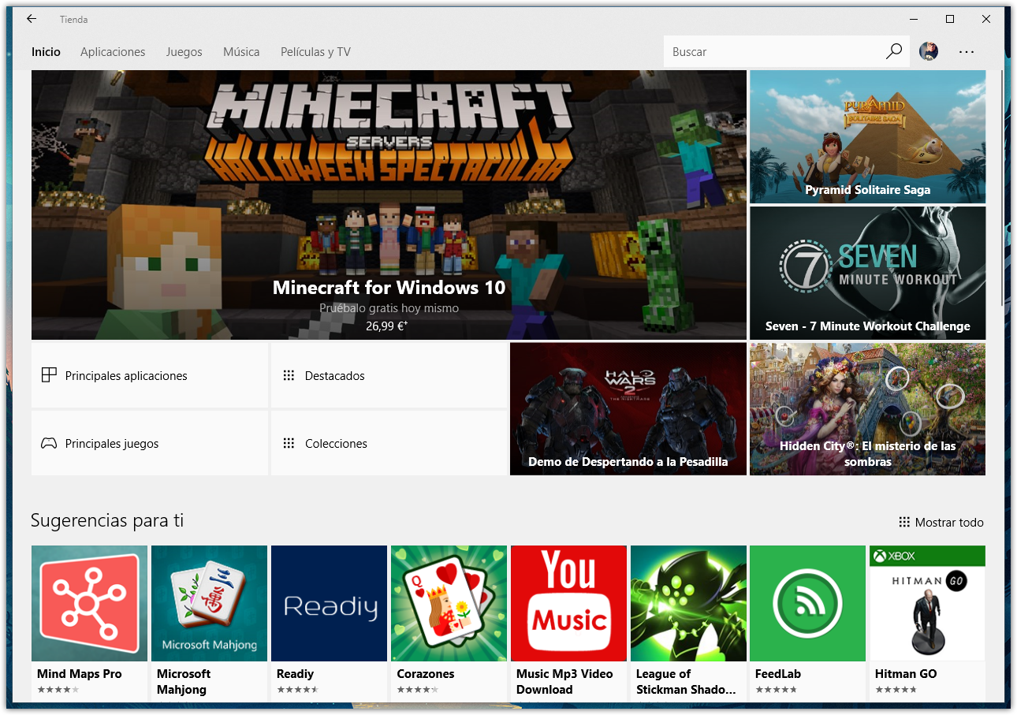Switch to the Música tab
The height and width of the screenshot is (715, 1017).
click(x=241, y=51)
